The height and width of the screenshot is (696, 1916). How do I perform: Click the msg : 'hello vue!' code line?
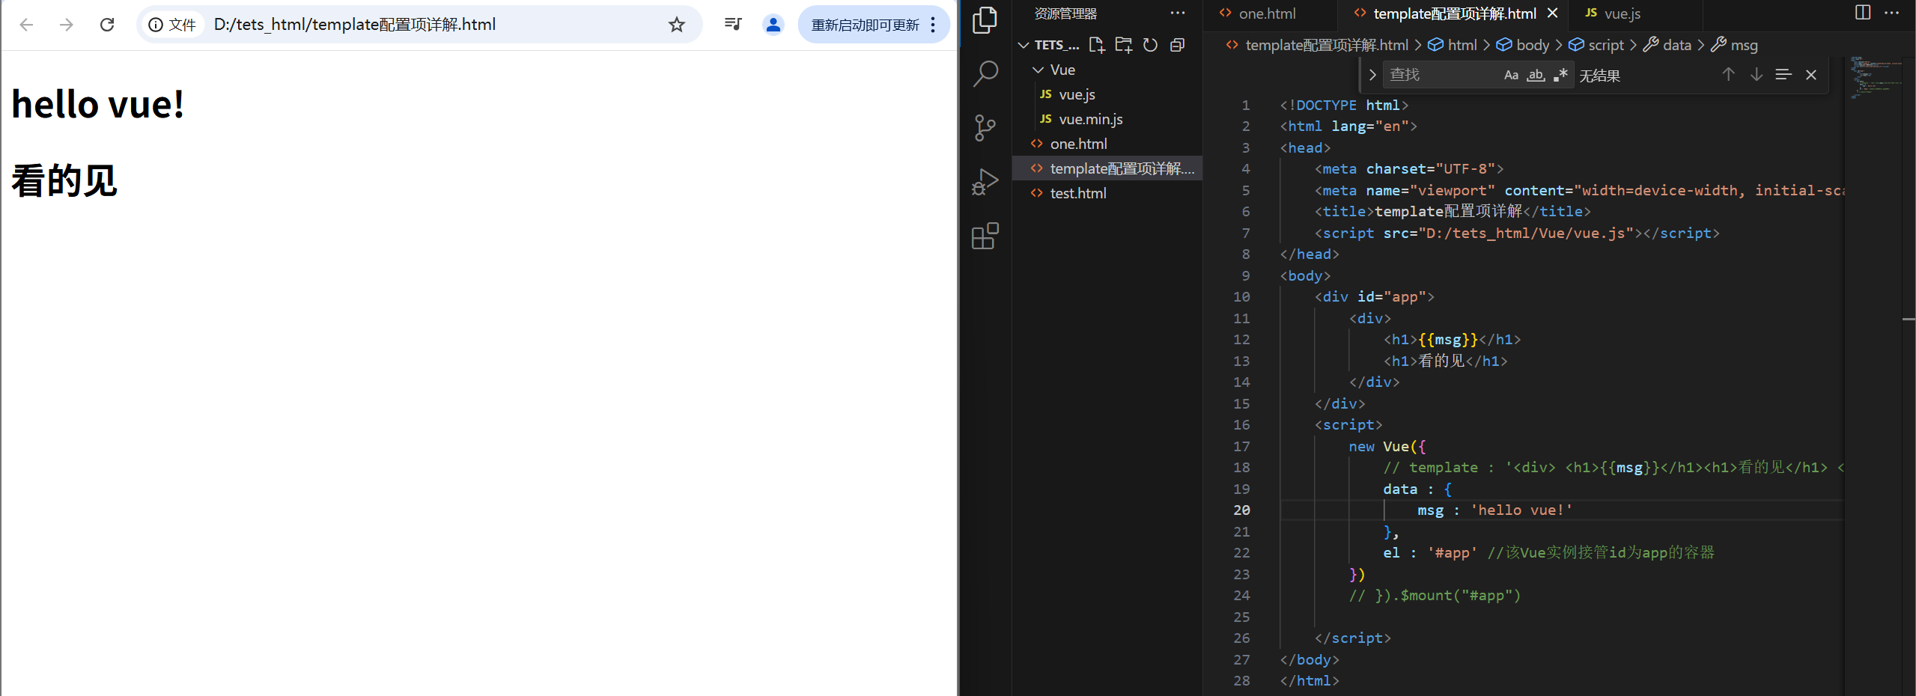pyautogui.click(x=1494, y=510)
